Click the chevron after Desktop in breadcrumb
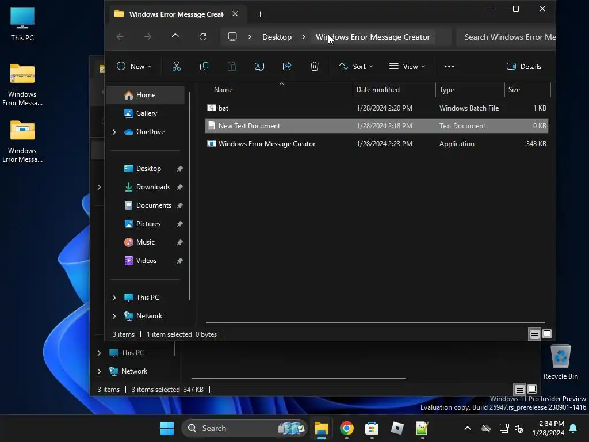This screenshot has height=442, width=589. pyautogui.click(x=304, y=37)
